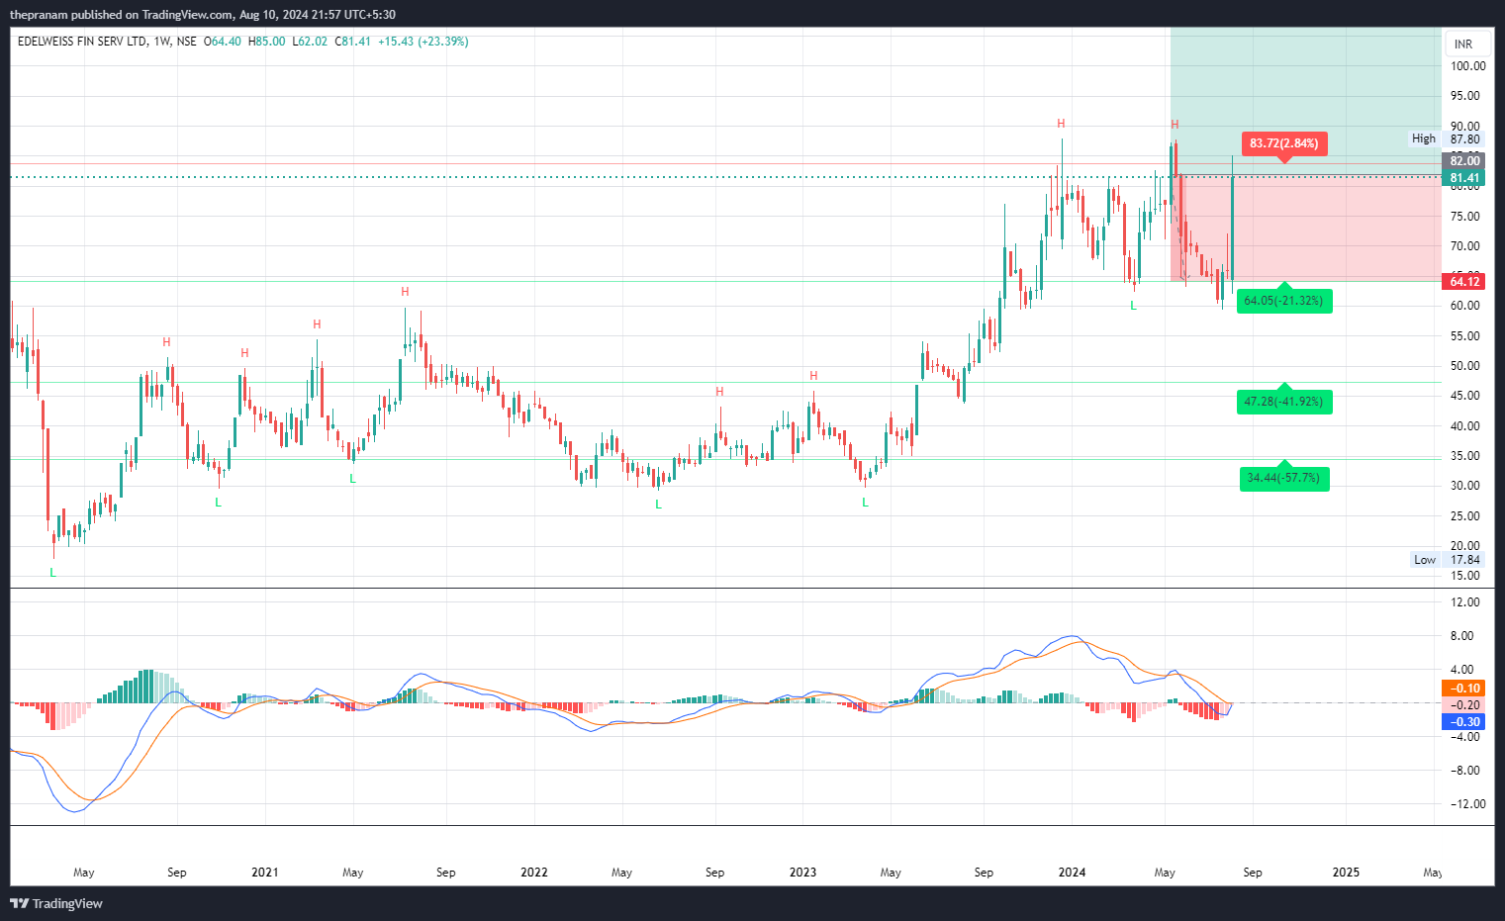Click the TradingView logo at bottom left
This screenshot has width=1505, height=921.
click(56, 903)
